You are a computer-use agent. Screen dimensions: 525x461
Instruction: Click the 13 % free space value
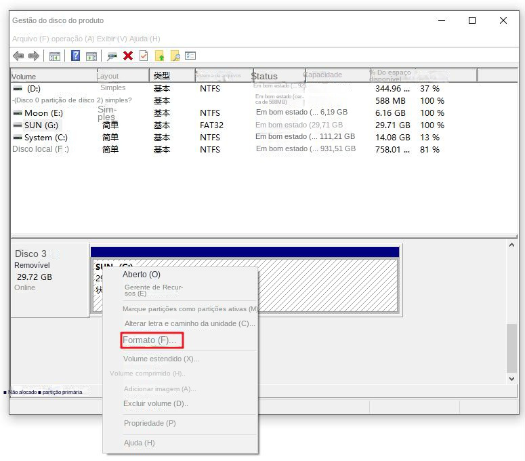[x=429, y=138]
